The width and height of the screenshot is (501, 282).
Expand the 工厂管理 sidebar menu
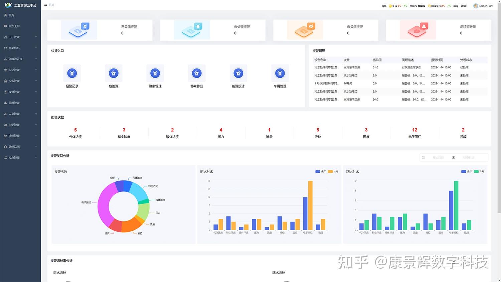[20, 37]
